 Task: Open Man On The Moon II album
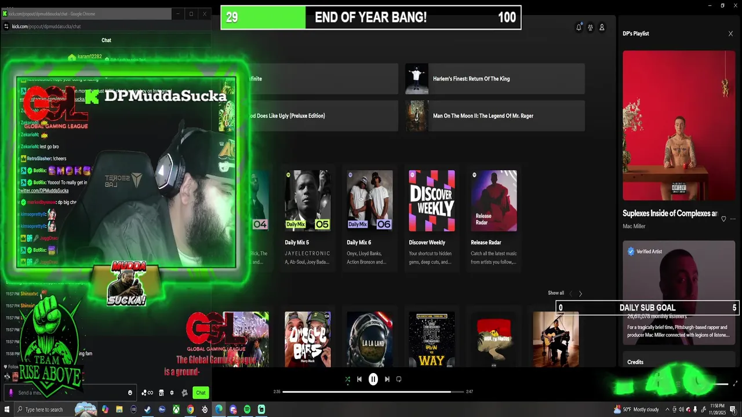tap(495, 116)
